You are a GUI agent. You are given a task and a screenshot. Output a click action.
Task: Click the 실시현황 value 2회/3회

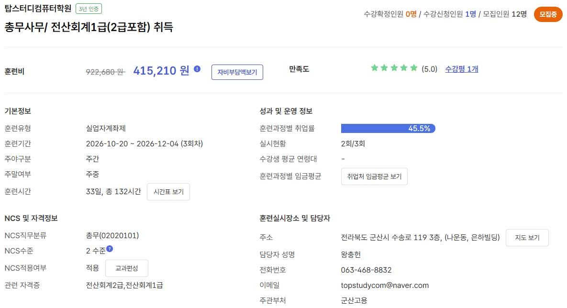pos(353,144)
